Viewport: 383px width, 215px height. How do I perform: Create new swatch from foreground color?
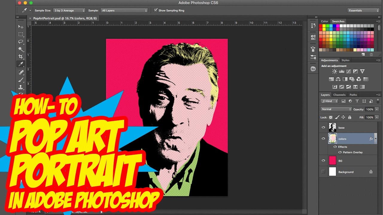[363, 54]
